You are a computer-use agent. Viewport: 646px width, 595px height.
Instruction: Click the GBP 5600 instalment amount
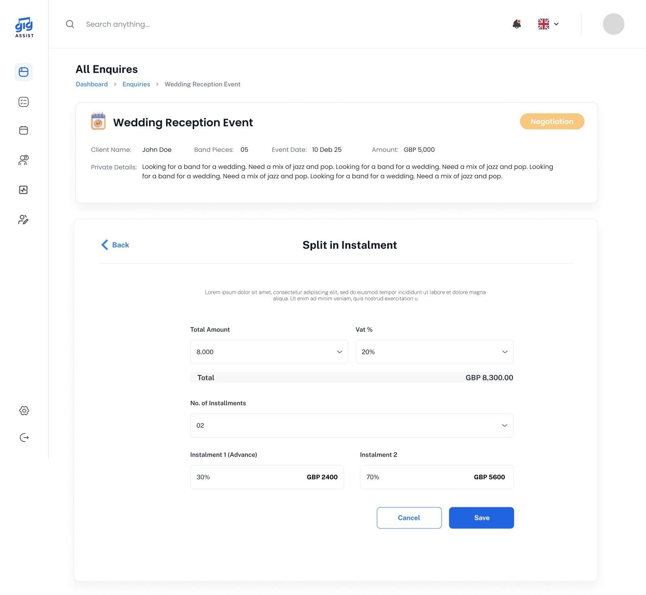pyautogui.click(x=489, y=477)
